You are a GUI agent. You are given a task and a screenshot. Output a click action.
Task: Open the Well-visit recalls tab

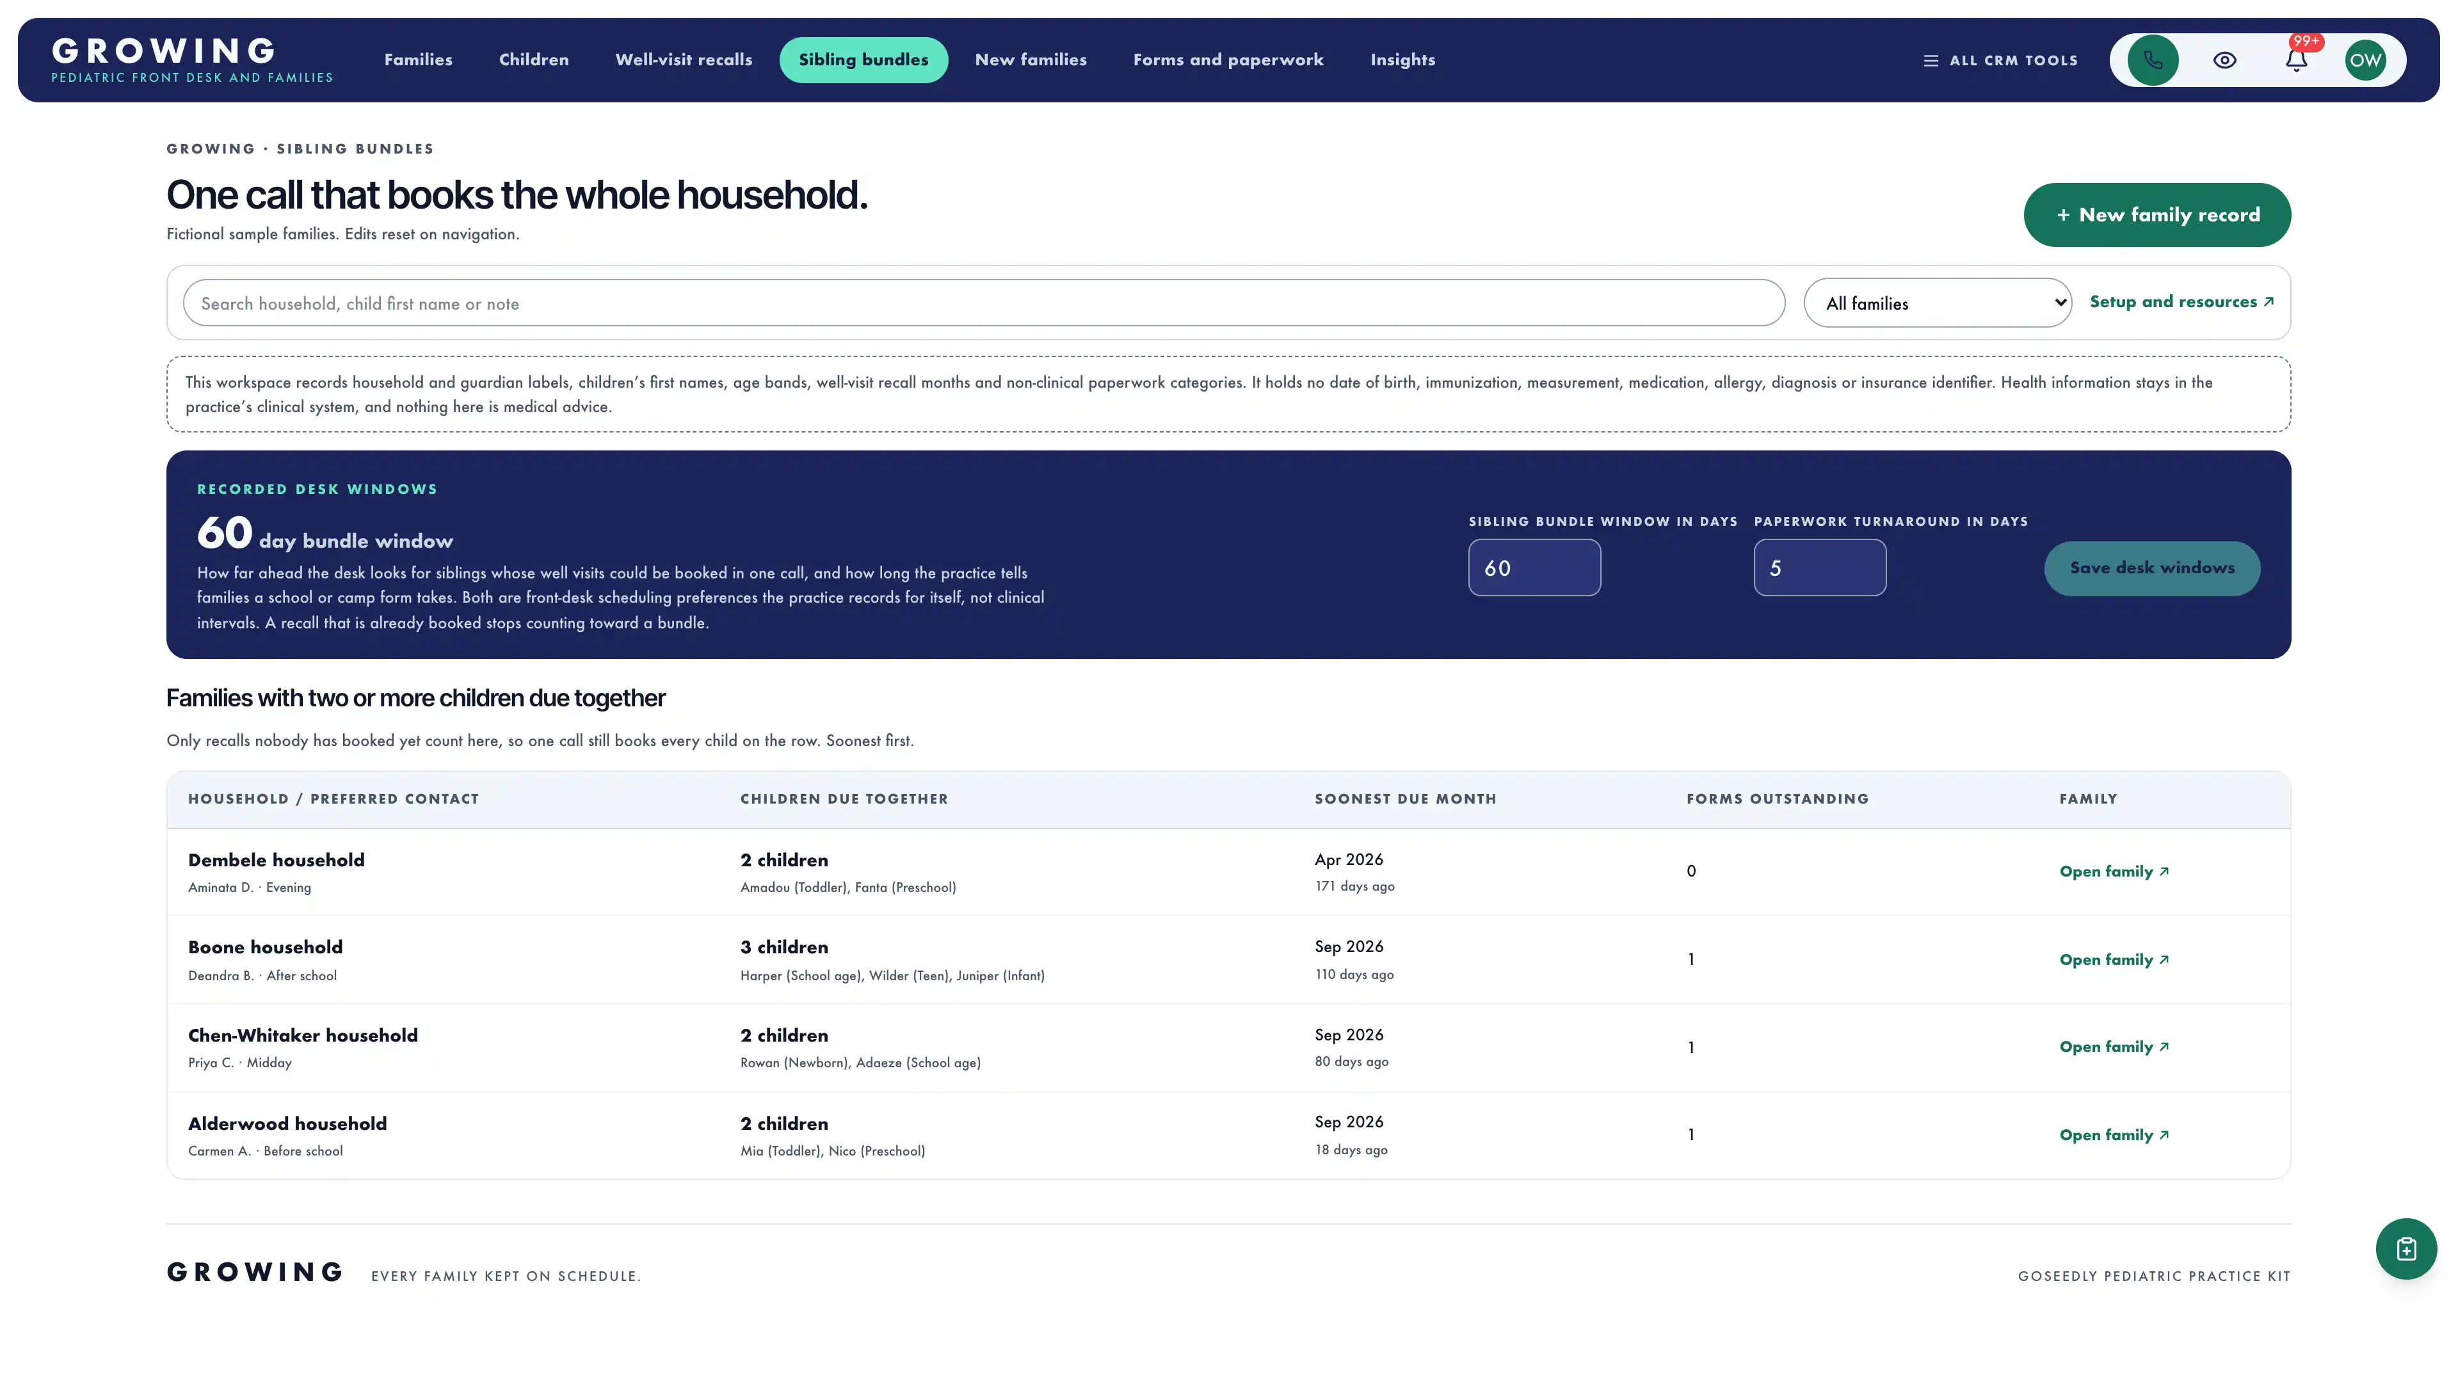click(x=683, y=60)
